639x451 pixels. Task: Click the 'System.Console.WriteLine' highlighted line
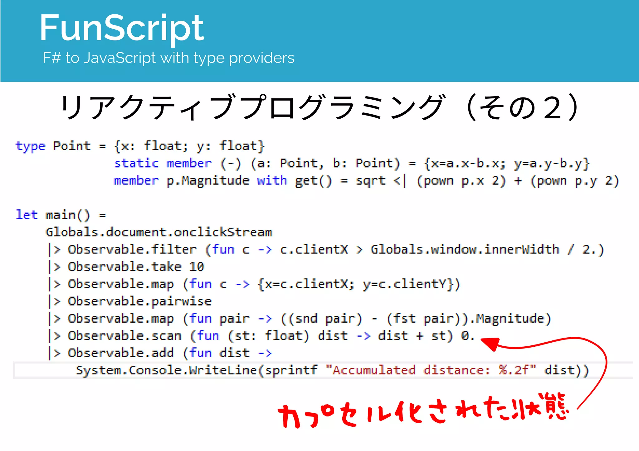(323, 370)
